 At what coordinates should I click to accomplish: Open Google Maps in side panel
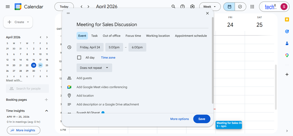click(x=287, y=55)
